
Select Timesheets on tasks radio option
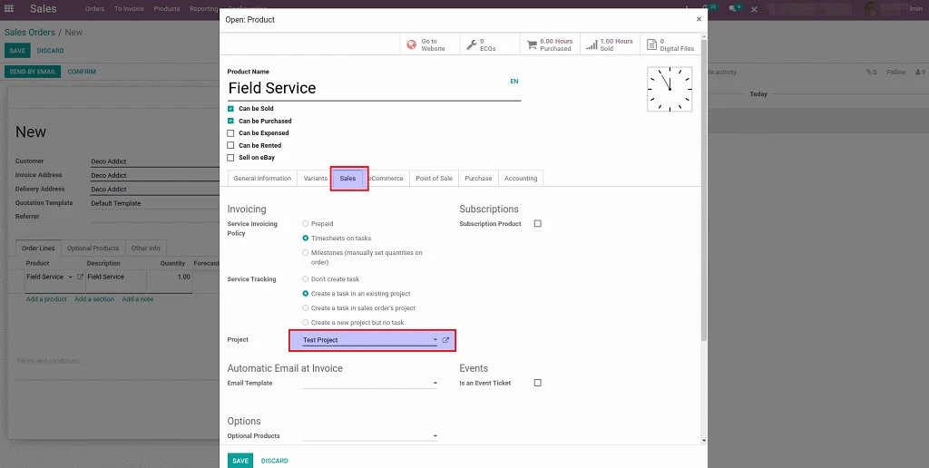305,239
